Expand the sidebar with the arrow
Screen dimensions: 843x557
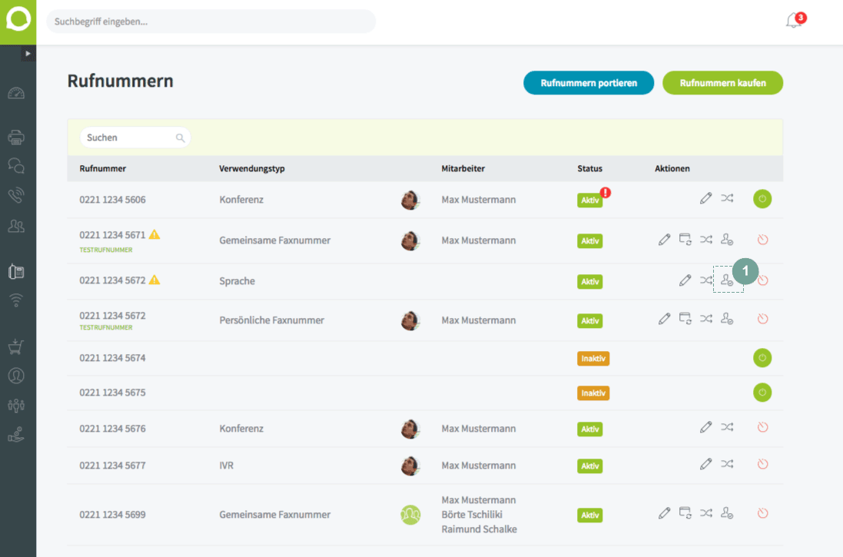28,53
